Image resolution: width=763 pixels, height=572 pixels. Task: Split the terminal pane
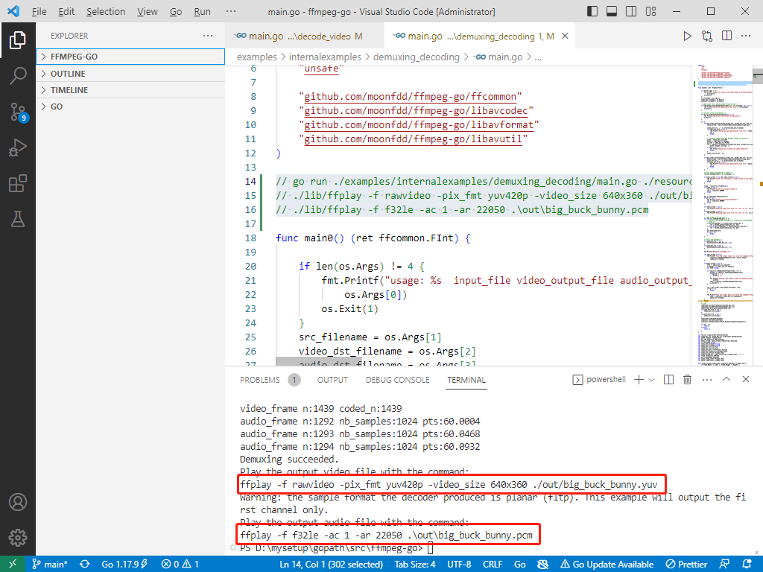[668, 379]
